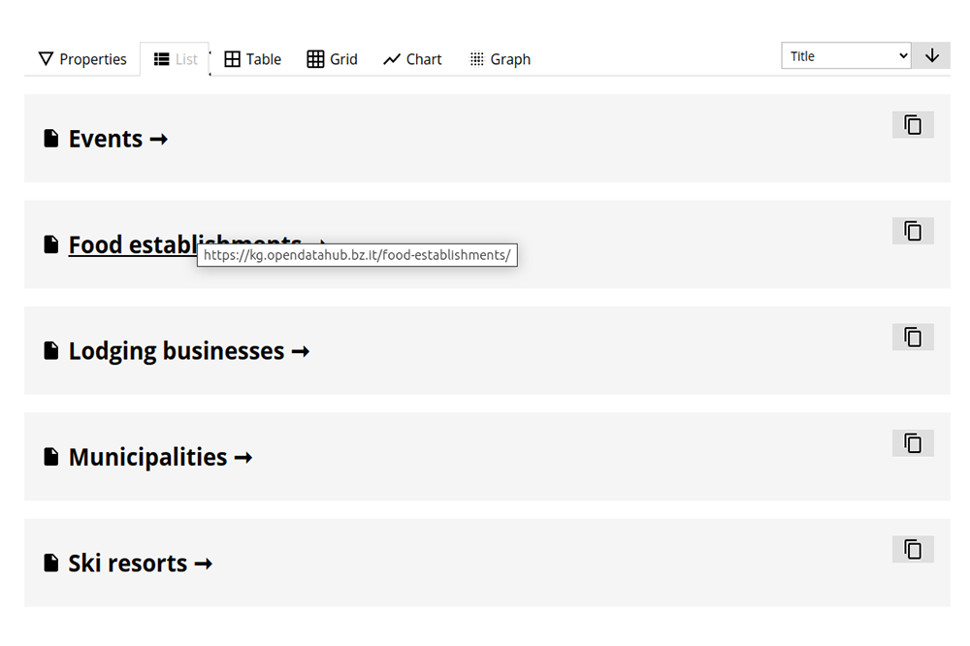Click document icon beside Lodging businesses
This screenshot has width=970, height=646.
pyautogui.click(x=51, y=351)
